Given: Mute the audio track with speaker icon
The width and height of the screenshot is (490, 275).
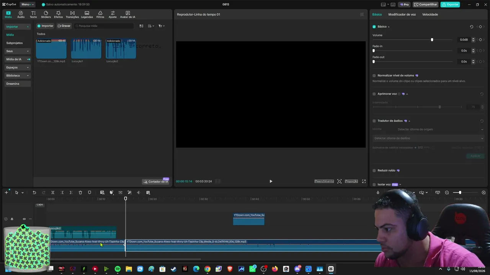Looking at the screenshot, I should click(24, 219).
